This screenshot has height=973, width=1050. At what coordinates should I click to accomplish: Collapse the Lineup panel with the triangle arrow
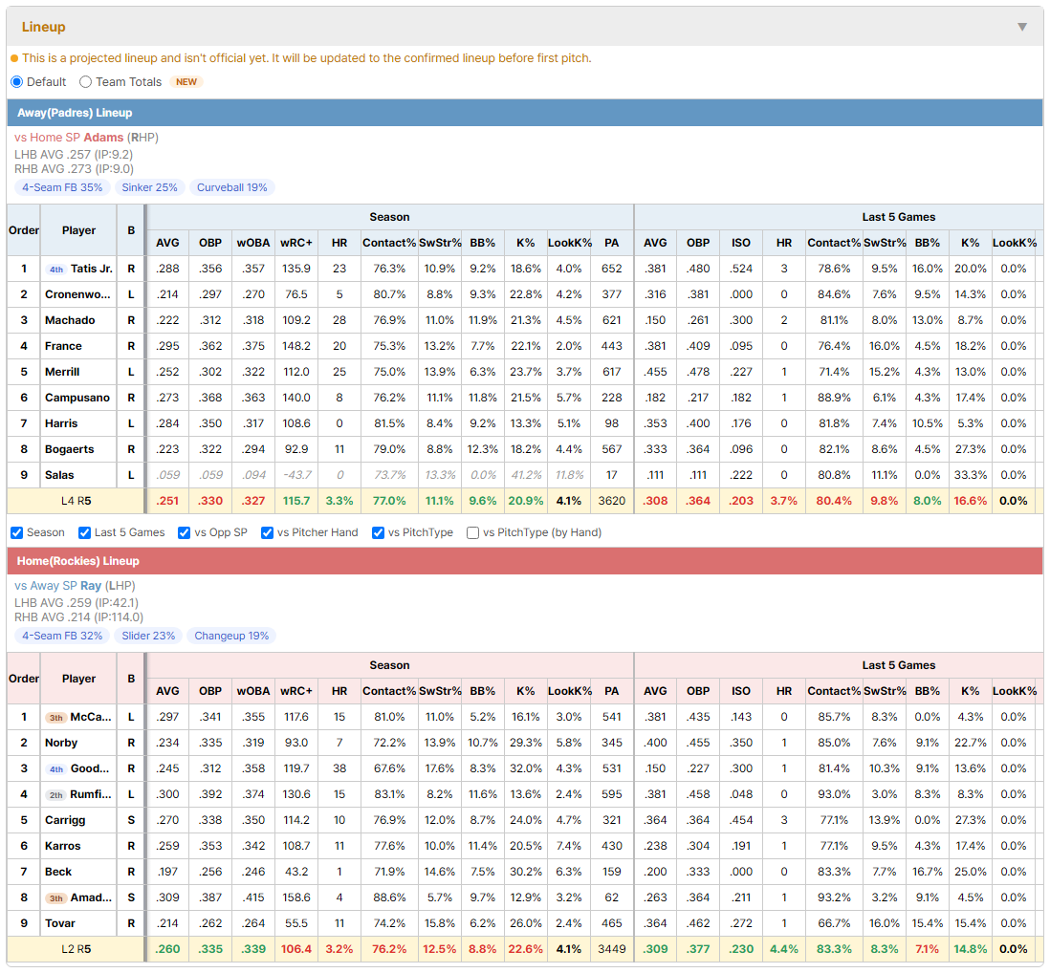(x=1022, y=27)
